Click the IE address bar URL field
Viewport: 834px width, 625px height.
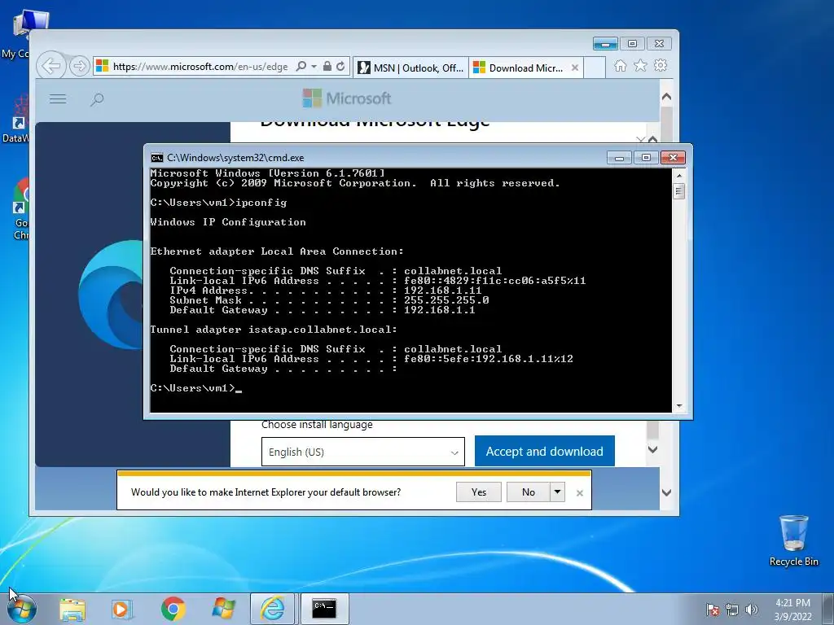tap(200, 67)
